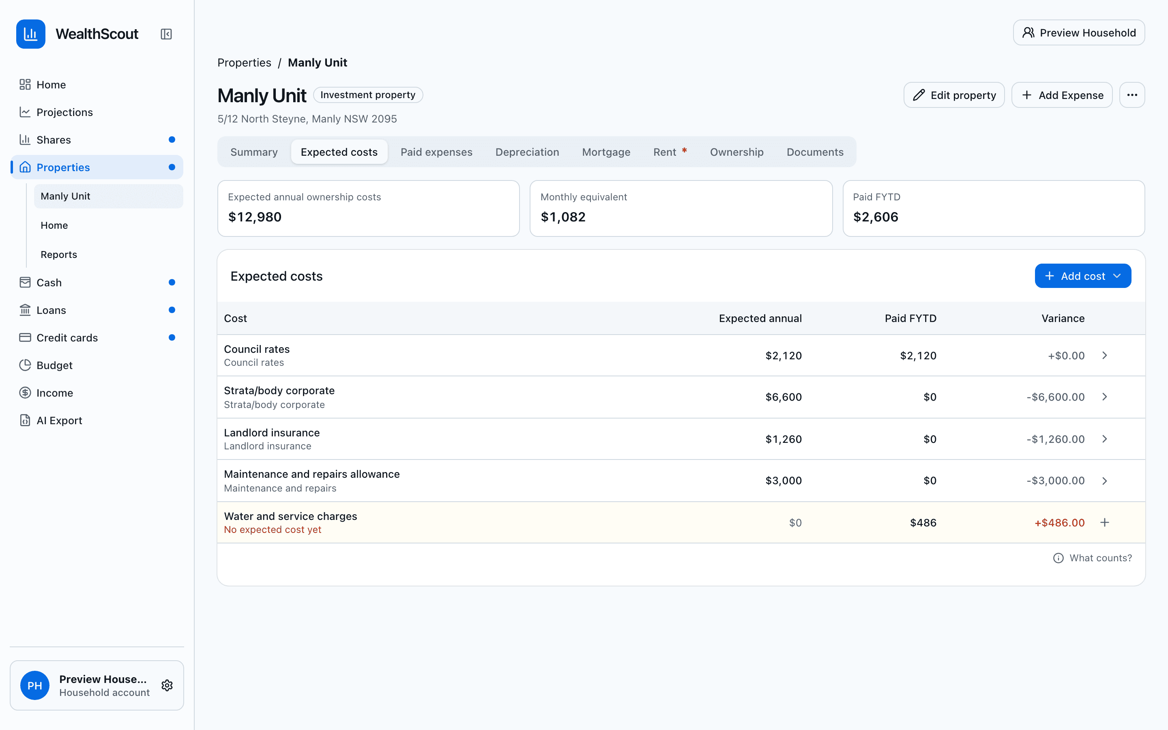Click the blue dot next to Cash
The height and width of the screenshot is (730, 1168).
172,282
